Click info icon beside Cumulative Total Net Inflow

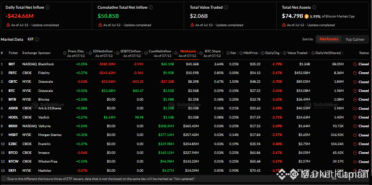pos(151,7)
